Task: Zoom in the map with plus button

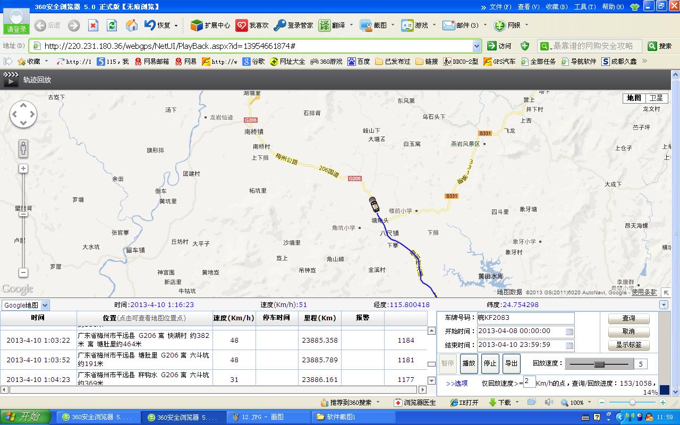Action: [23, 168]
